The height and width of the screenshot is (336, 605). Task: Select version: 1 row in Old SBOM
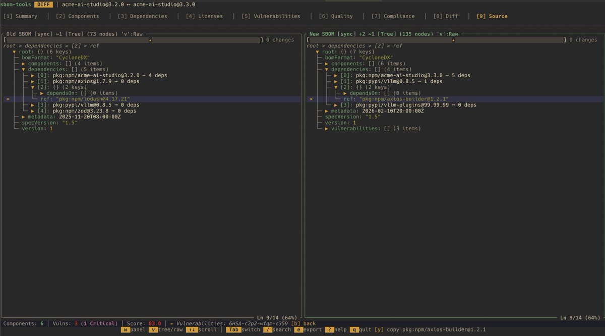[x=37, y=128]
